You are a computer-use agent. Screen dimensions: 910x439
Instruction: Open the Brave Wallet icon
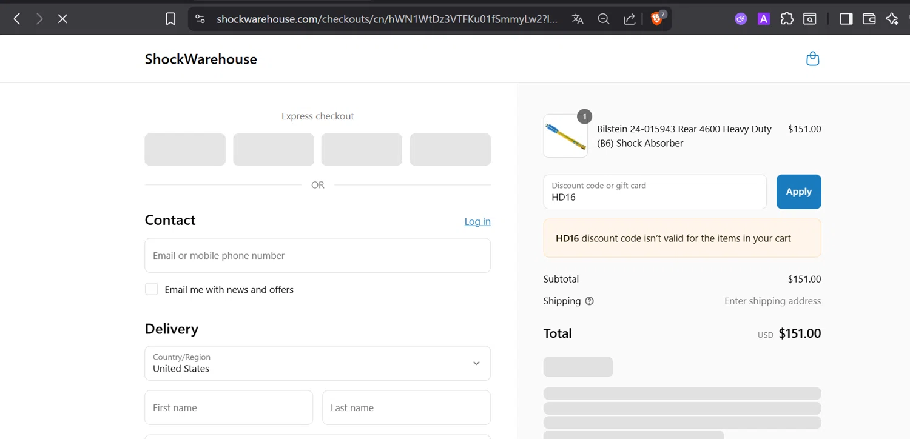(x=869, y=19)
